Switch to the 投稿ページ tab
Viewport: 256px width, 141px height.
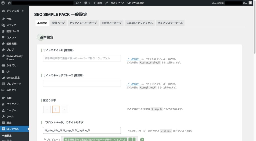(x=58, y=23)
